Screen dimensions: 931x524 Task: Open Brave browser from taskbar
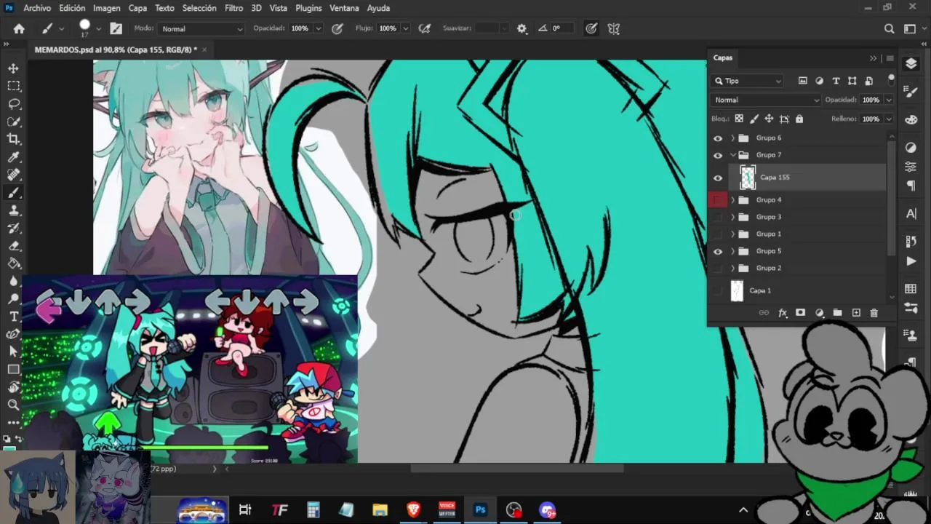(413, 510)
